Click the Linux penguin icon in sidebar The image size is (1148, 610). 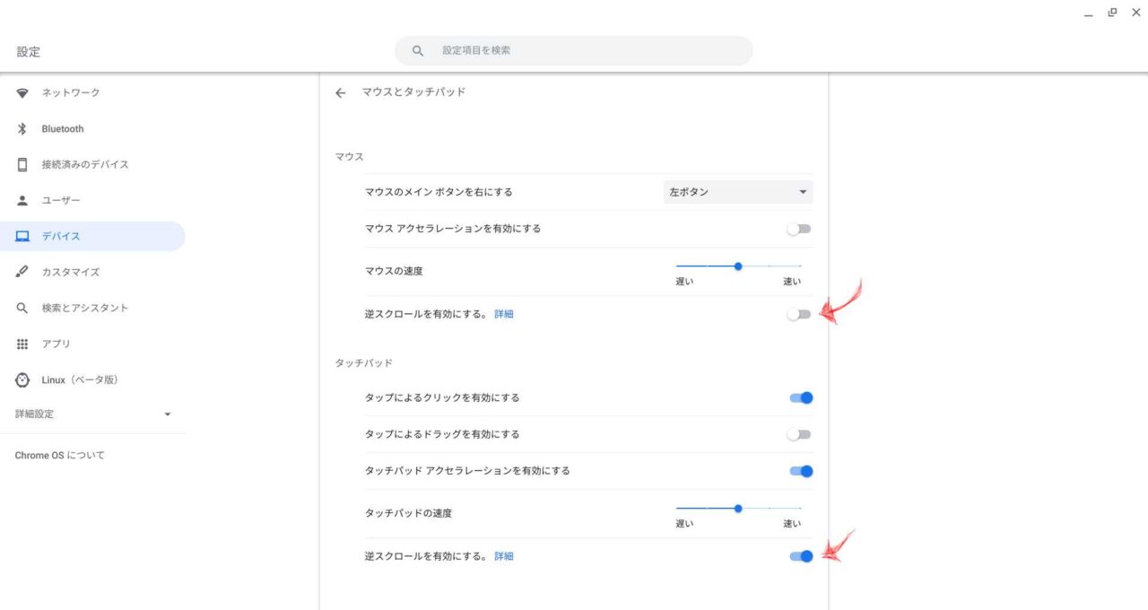tap(22, 380)
